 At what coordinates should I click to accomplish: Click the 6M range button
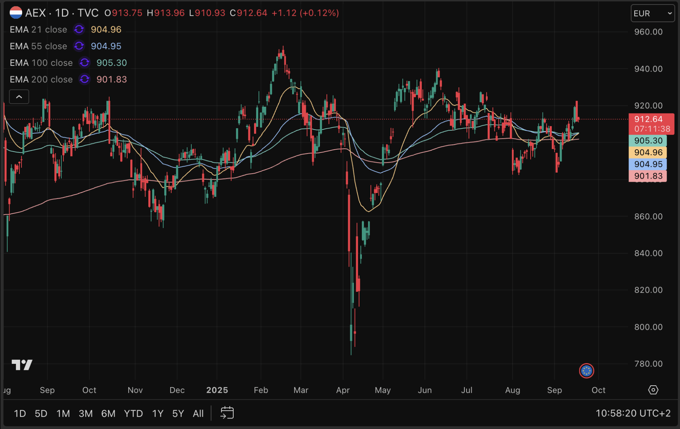(x=108, y=413)
